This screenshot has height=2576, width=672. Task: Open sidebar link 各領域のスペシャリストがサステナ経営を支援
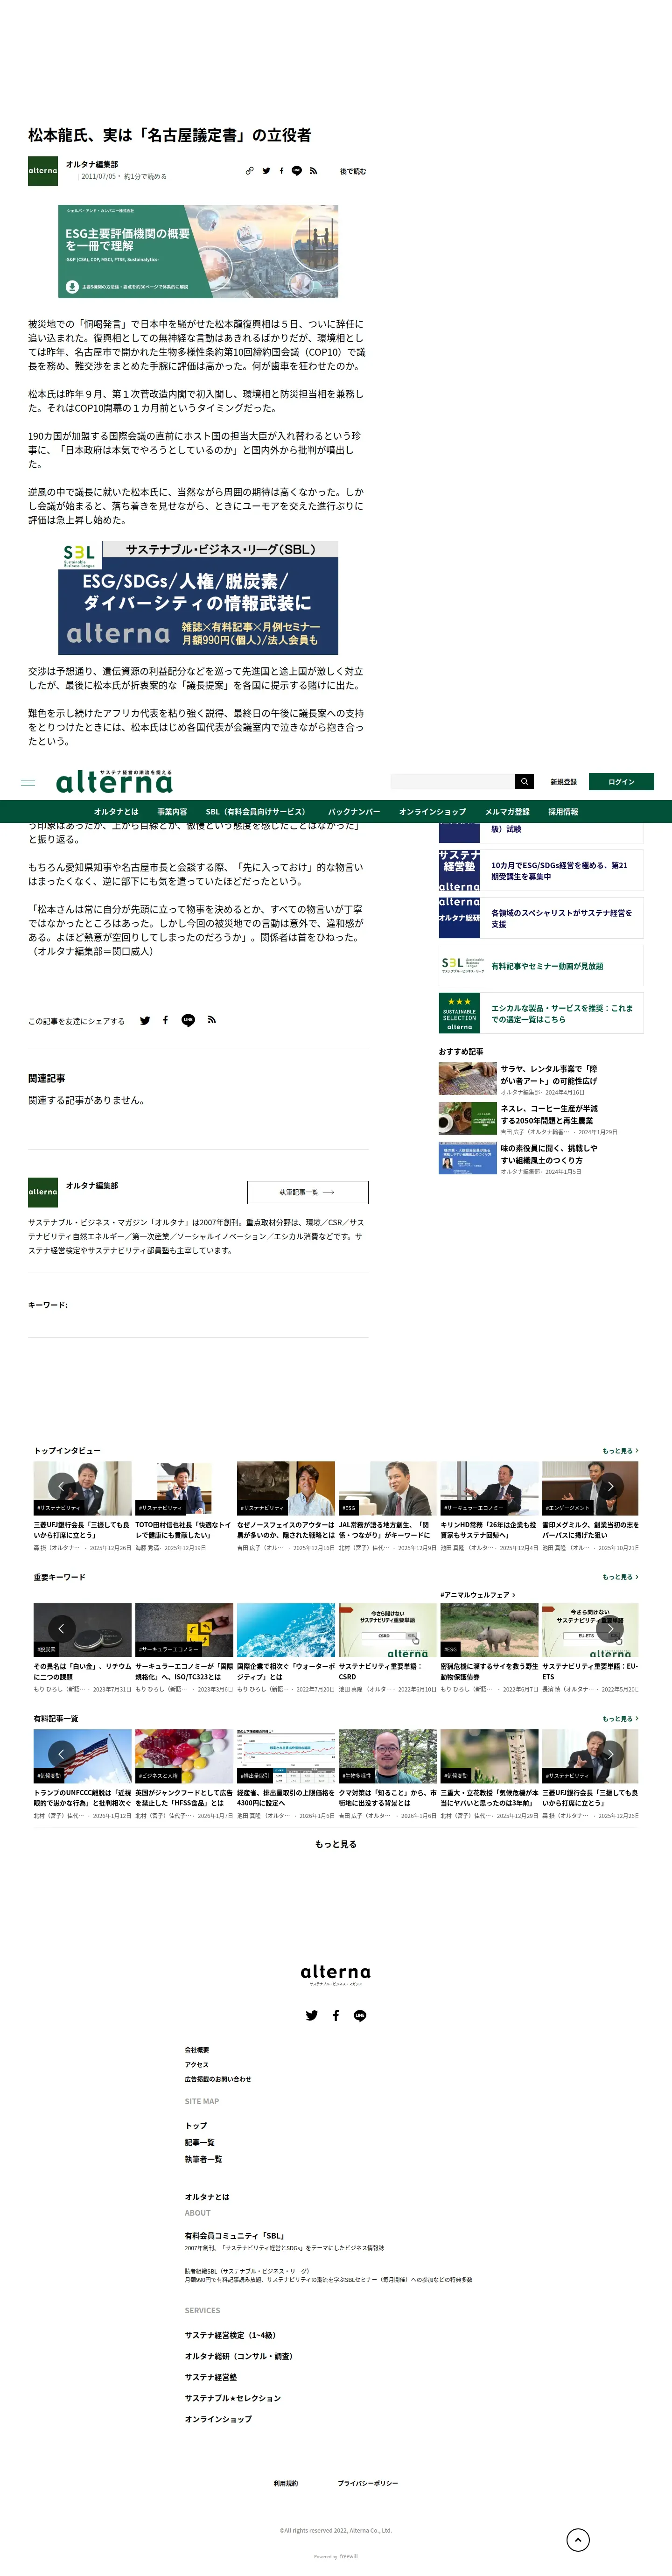click(x=541, y=918)
